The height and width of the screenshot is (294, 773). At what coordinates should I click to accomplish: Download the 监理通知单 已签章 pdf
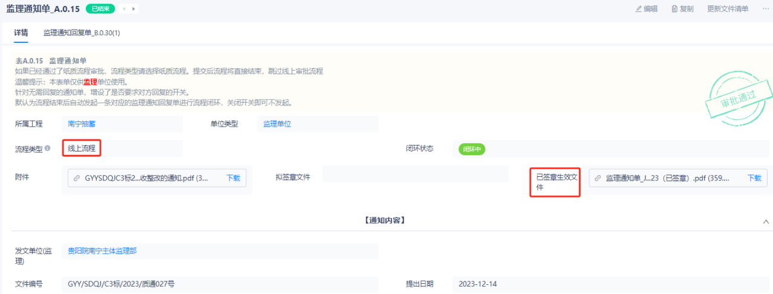tap(754, 178)
